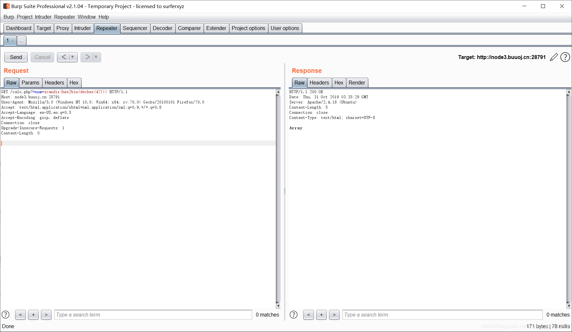
Task: Go back in request history
Action: (x=64, y=57)
